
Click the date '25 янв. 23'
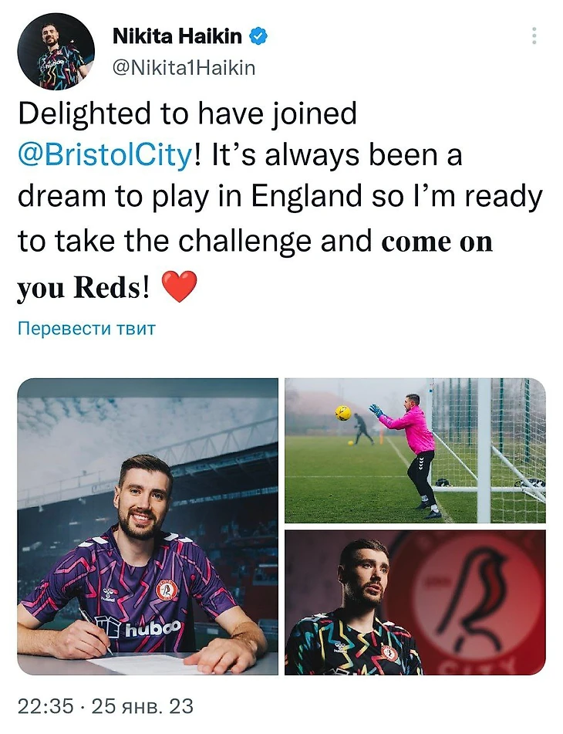pos(142,706)
